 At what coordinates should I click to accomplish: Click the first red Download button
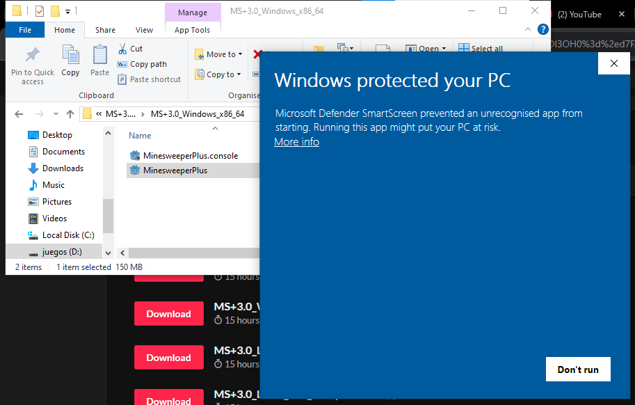tap(169, 313)
